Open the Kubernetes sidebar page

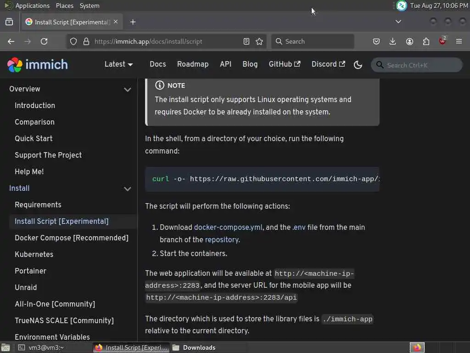click(34, 255)
